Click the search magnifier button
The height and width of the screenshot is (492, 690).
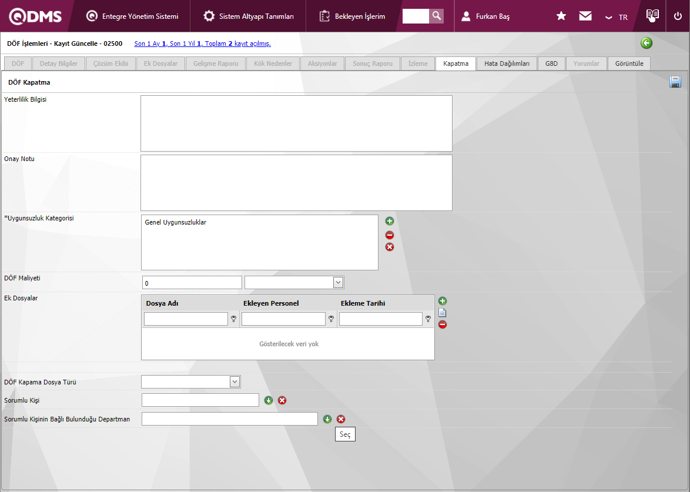(x=437, y=16)
